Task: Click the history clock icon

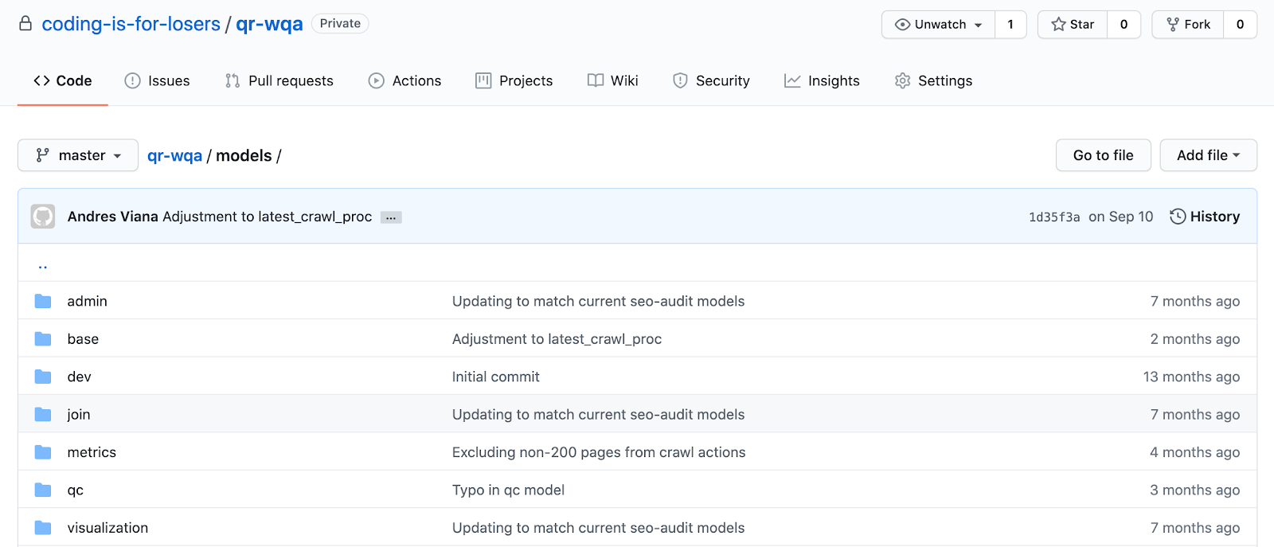Action: click(x=1178, y=217)
